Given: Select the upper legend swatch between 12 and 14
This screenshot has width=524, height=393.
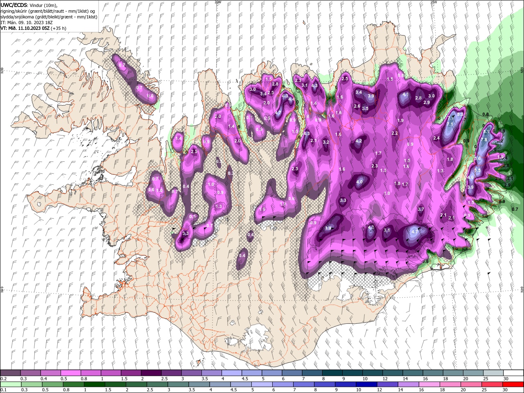Looking at the screenshot, I should pos(393,373).
